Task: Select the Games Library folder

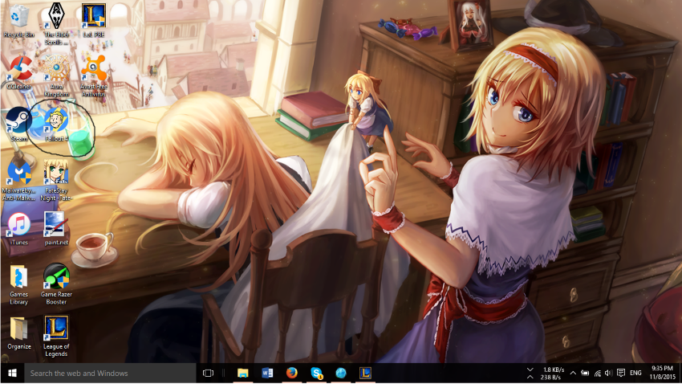Action: pyautogui.click(x=18, y=284)
